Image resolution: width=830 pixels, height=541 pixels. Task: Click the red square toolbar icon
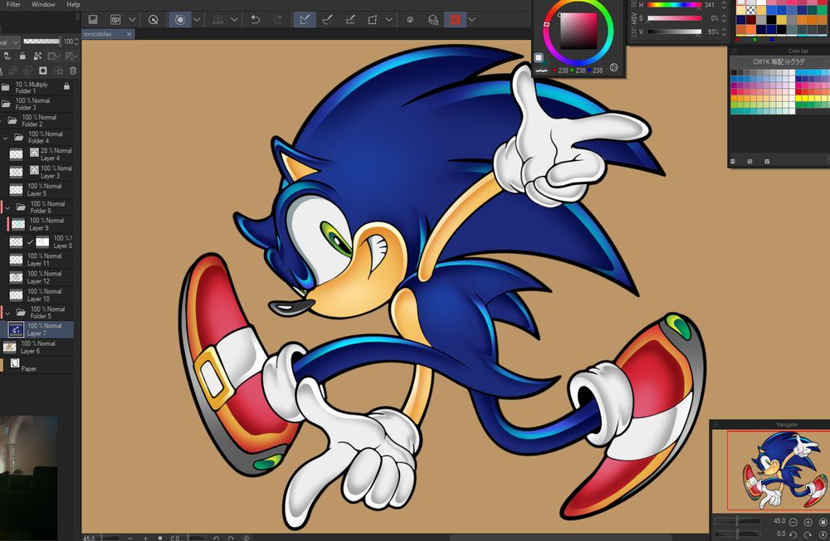click(x=455, y=20)
